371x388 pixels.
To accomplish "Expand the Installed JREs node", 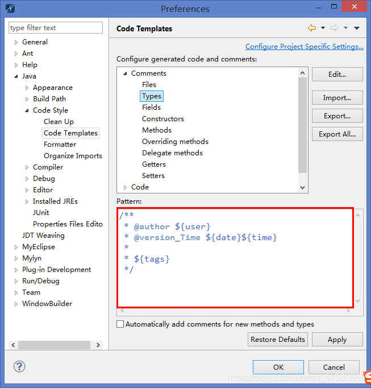I will (27, 201).
